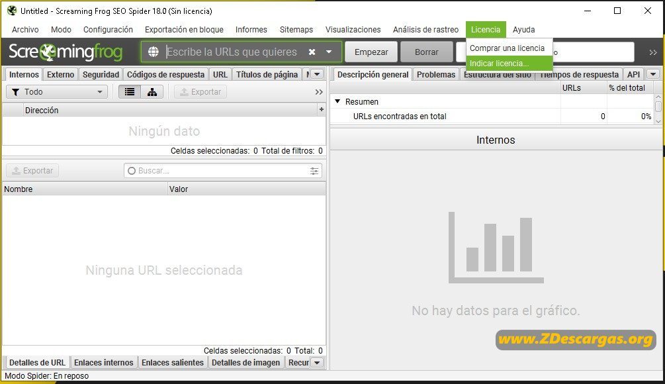This screenshot has height=384, width=665.
Task: Open the Enlaces salientes tab
Action: click(x=173, y=363)
